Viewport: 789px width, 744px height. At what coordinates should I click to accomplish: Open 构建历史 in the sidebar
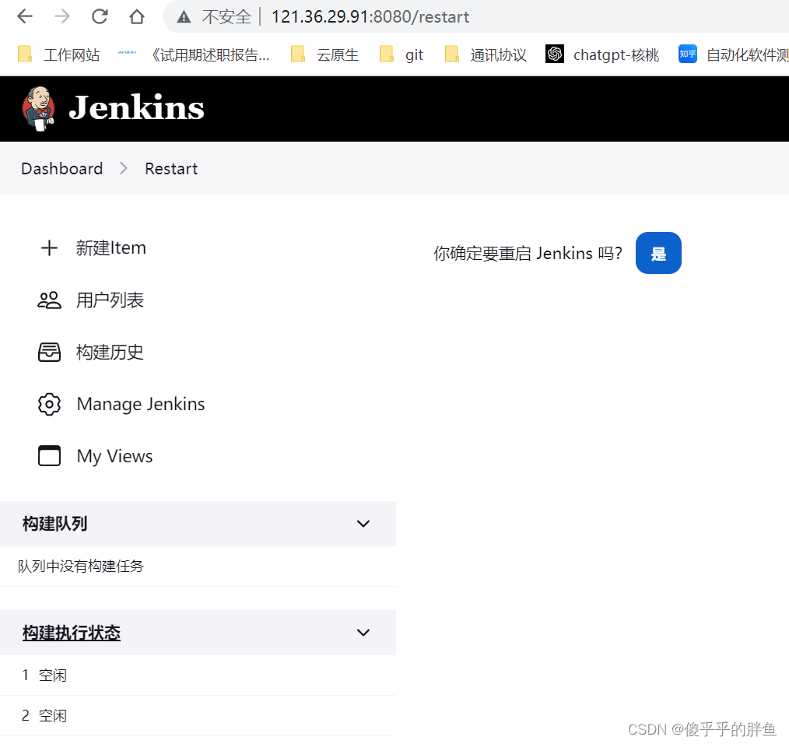tap(110, 353)
